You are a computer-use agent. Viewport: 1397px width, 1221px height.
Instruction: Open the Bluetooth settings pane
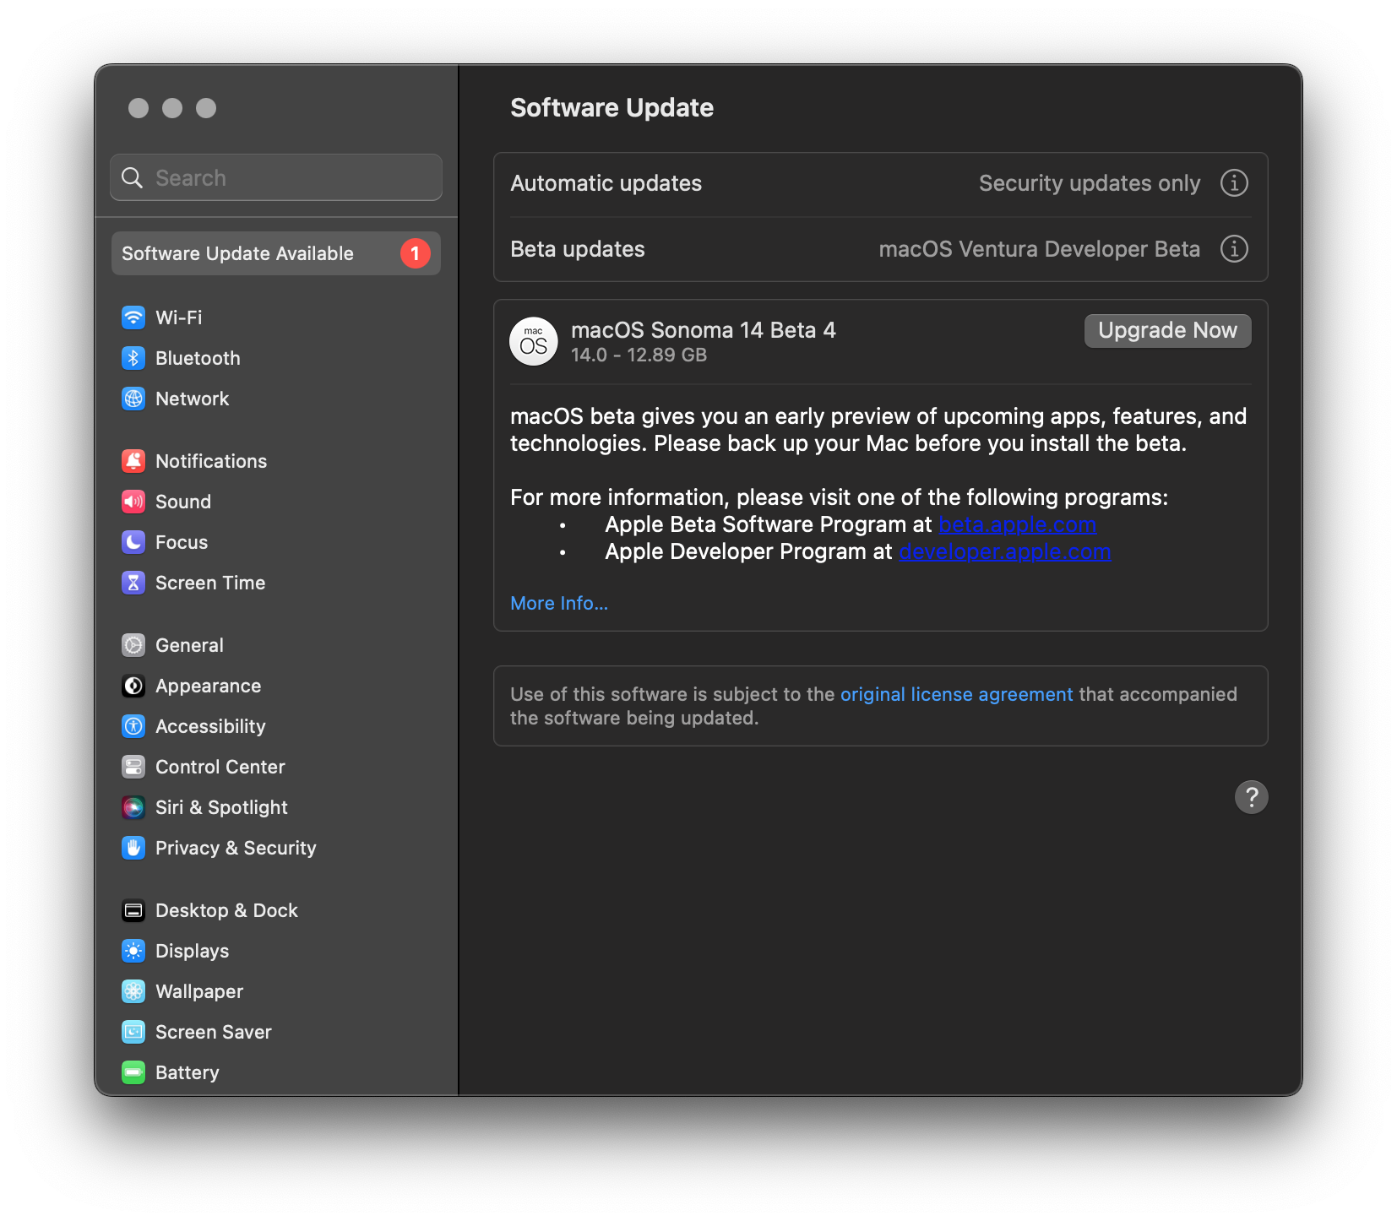[198, 358]
